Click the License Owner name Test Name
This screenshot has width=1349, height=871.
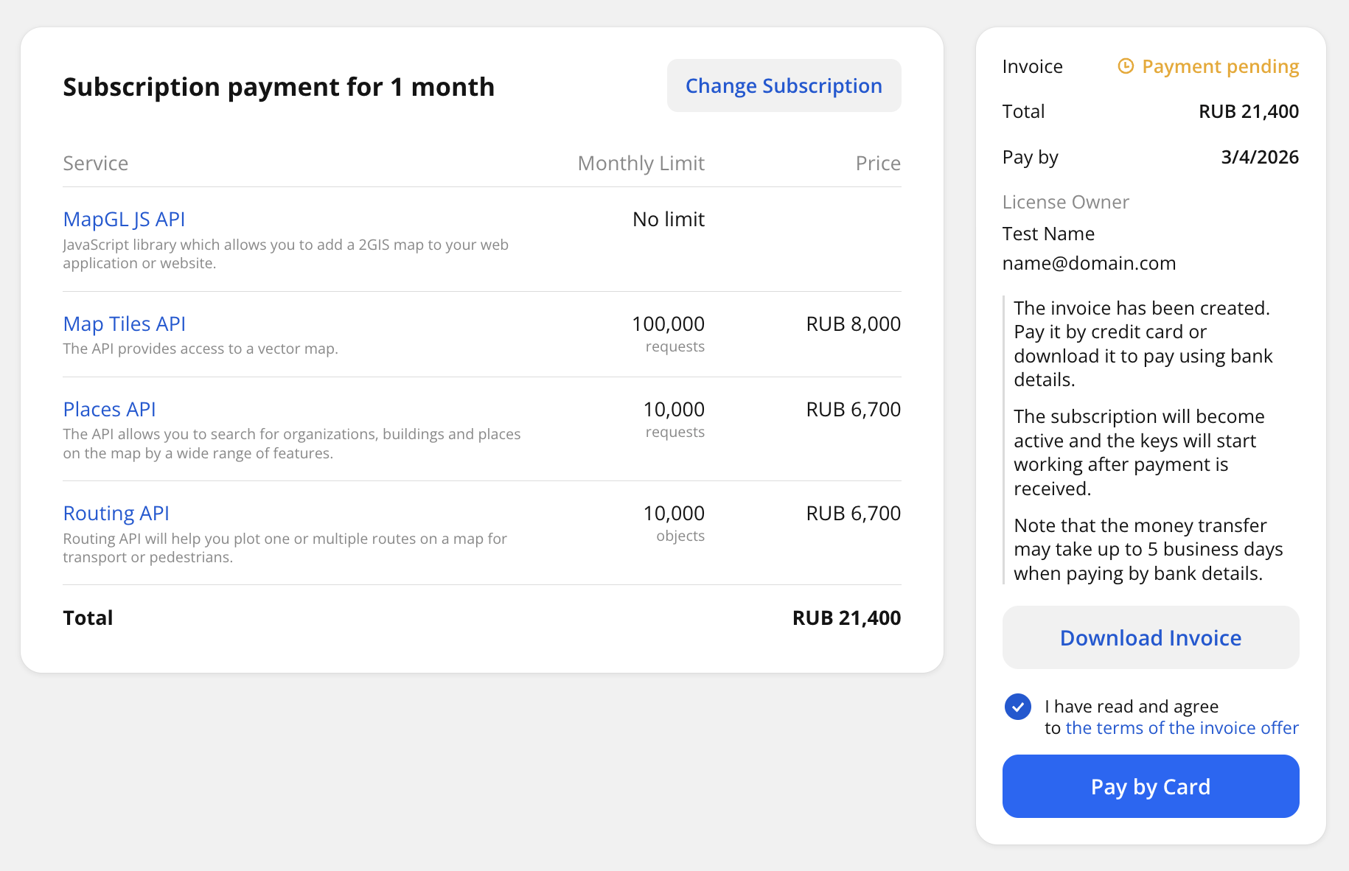pos(1048,234)
